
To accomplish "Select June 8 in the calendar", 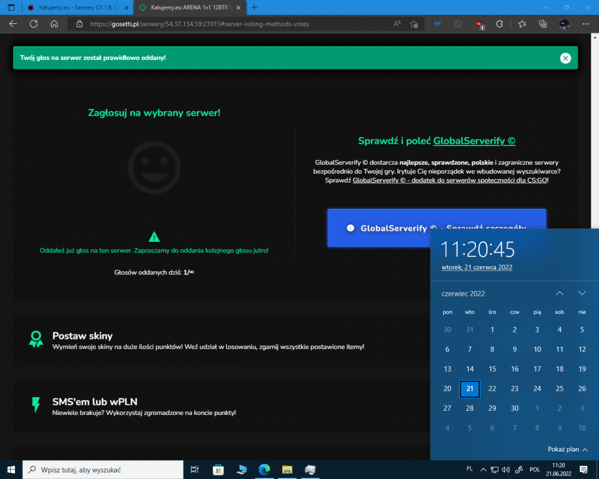I will point(492,349).
